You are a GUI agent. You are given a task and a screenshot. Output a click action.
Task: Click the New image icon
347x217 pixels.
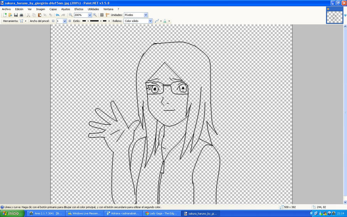point(5,15)
